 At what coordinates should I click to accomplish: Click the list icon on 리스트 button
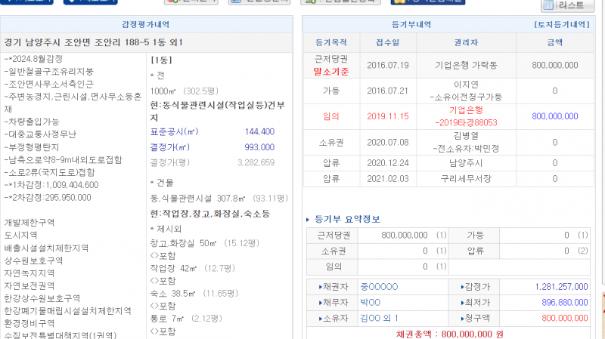(549, 5)
